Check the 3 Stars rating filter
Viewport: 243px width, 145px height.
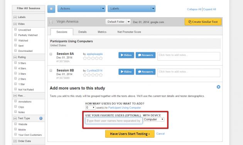tap(15, 73)
